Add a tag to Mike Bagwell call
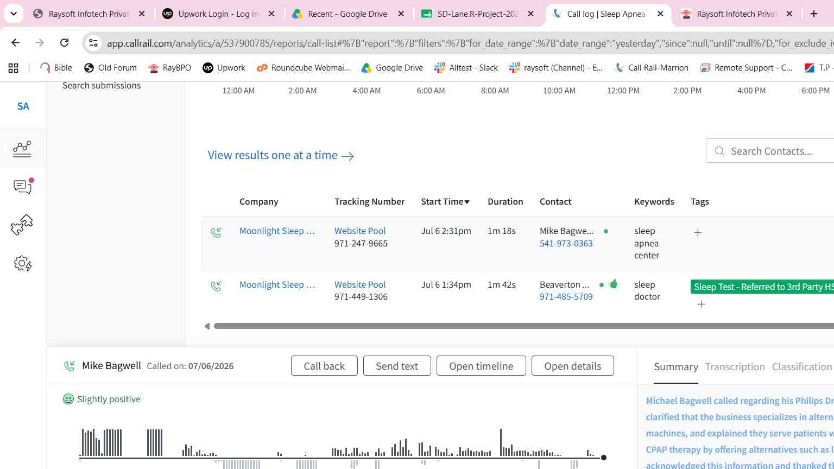 click(698, 232)
